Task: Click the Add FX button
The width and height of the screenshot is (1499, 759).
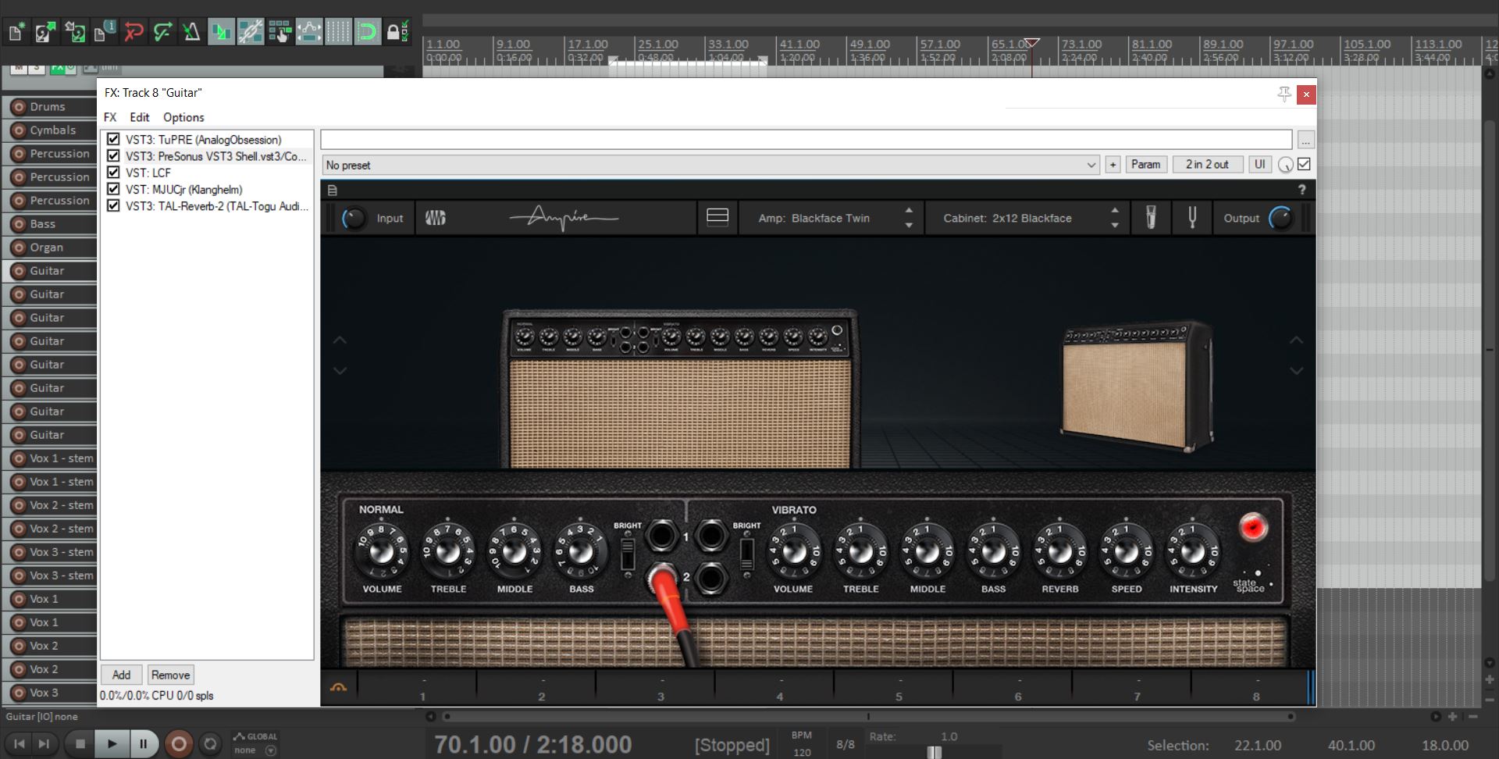Action: click(x=121, y=675)
